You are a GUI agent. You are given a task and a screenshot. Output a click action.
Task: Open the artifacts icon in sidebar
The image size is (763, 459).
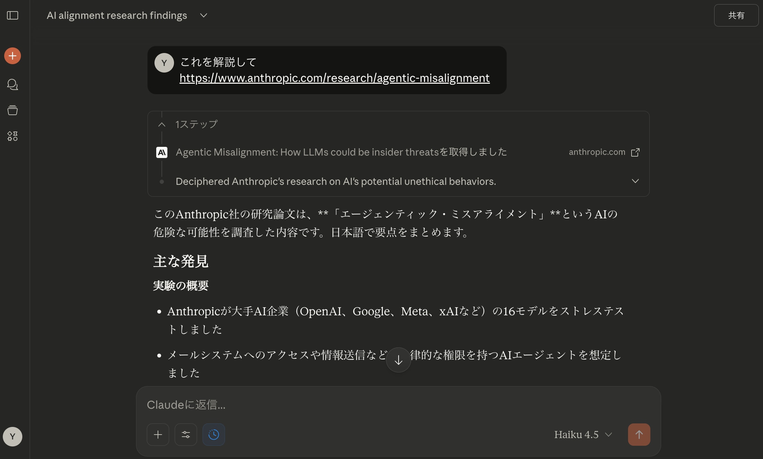coord(13,136)
